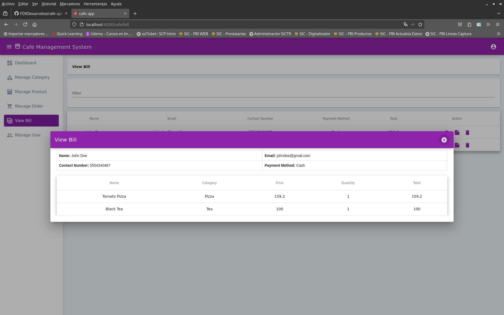Delete the second bill row
Screen dimensions: 504x315
coord(468,145)
